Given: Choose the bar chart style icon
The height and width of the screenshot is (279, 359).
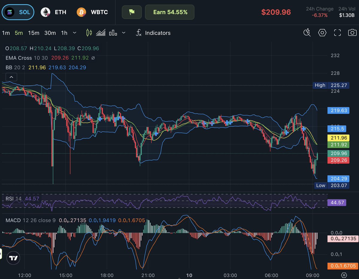Looking at the screenshot, I should [x=113, y=33].
